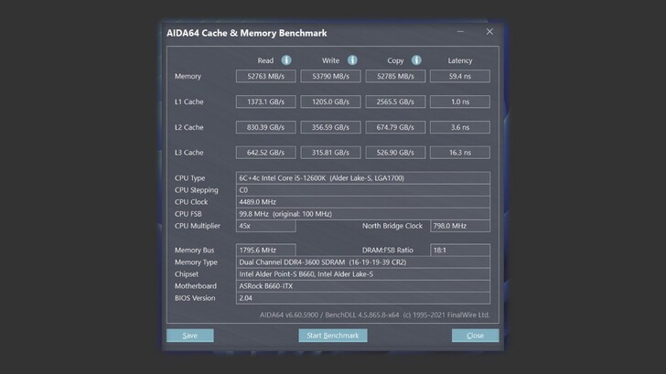Click the Write info icon
This screenshot has height=374, width=666.
pos(352,60)
